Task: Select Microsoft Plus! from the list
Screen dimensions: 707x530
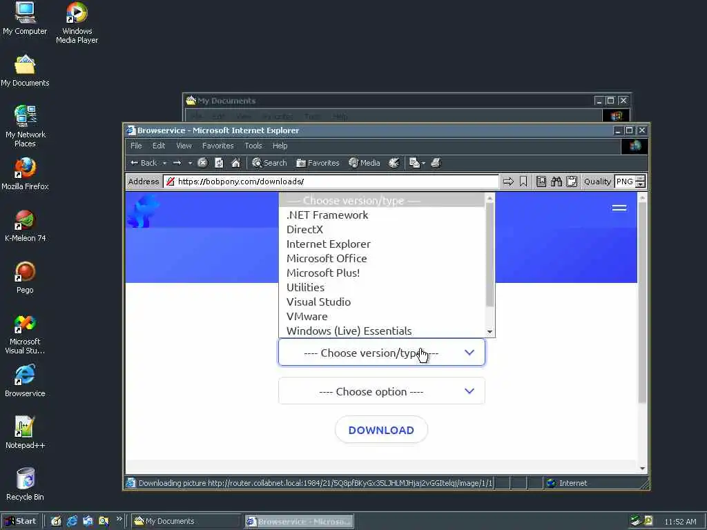Action: click(382, 273)
